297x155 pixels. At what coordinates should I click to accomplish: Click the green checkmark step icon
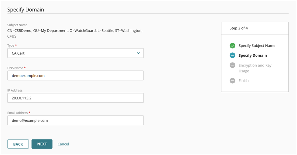click(x=232, y=45)
